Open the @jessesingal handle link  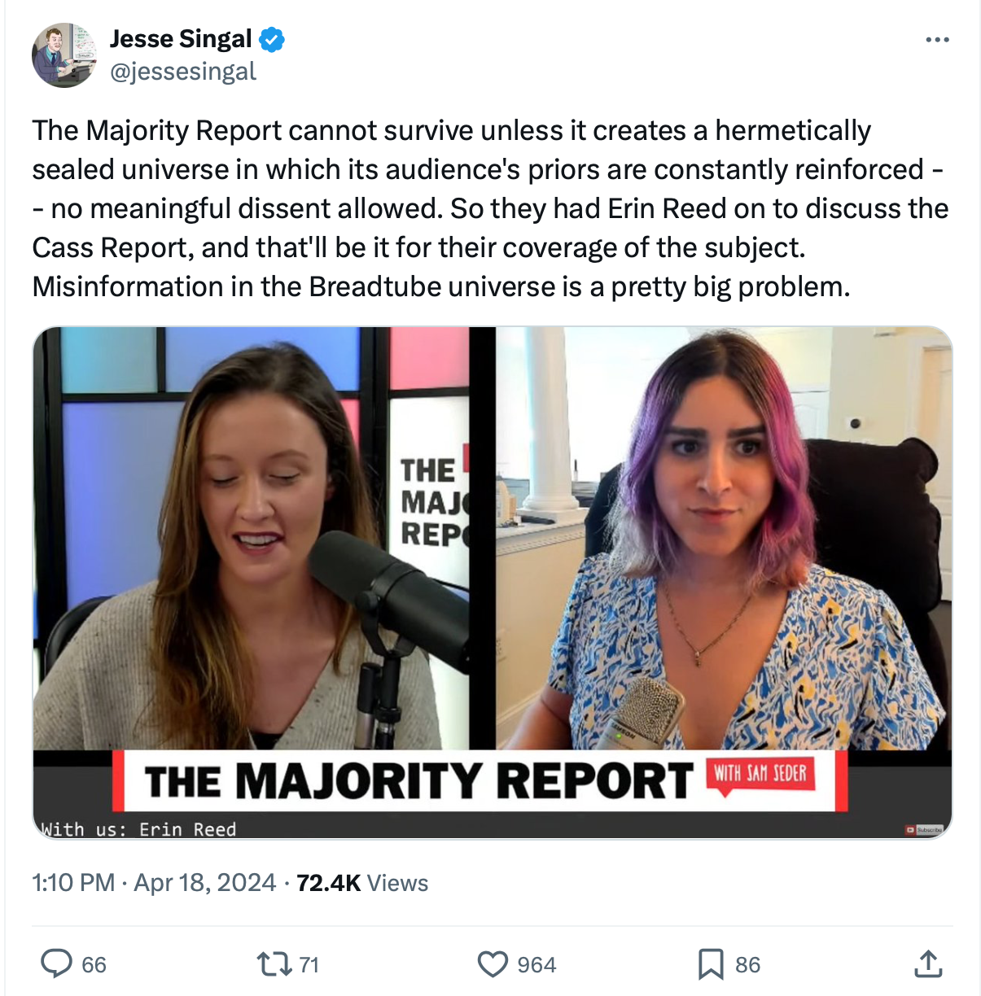coord(183,72)
